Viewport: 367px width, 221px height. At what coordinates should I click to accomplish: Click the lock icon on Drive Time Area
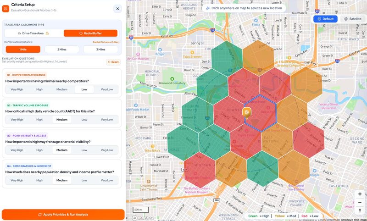(47, 33)
